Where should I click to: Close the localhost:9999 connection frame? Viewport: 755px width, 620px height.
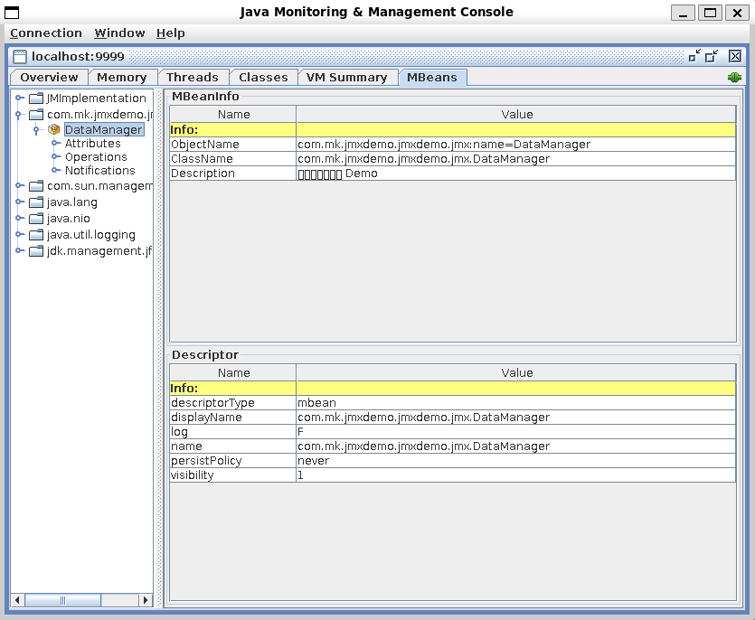[x=734, y=56]
